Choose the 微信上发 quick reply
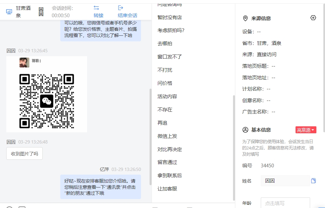Viewport: 325px width, 208px height. (x=167, y=136)
